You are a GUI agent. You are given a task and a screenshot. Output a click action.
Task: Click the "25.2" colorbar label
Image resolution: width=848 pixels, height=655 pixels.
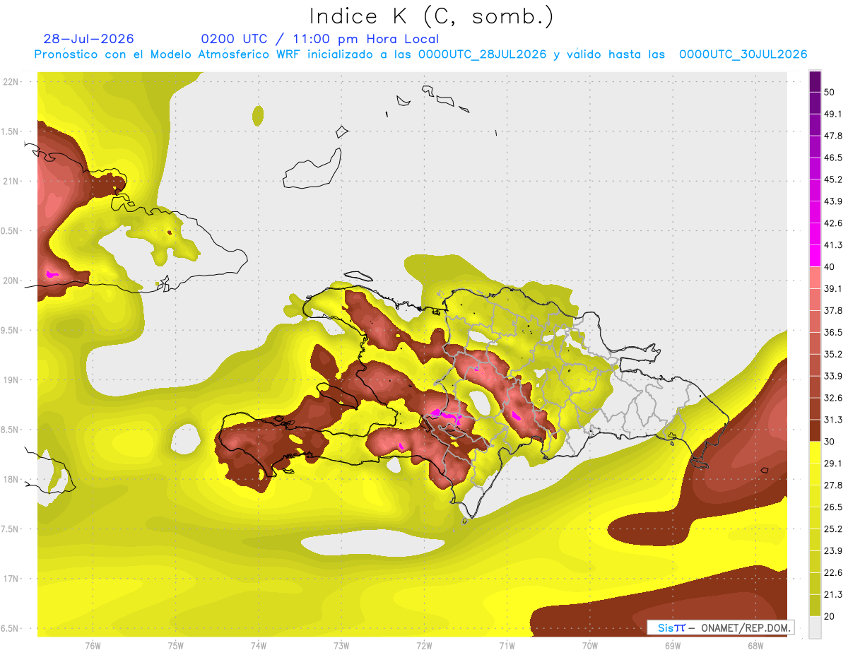[x=832, y=529]
